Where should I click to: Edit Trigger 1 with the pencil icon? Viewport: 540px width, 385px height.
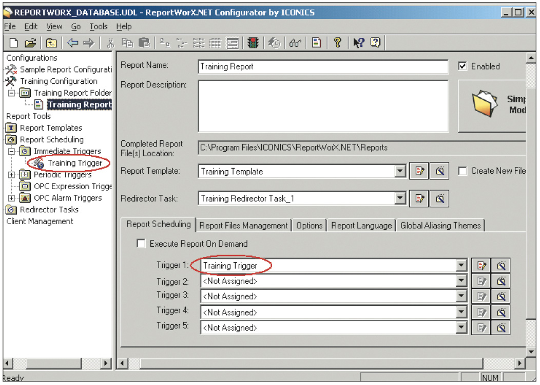[481, 266]
